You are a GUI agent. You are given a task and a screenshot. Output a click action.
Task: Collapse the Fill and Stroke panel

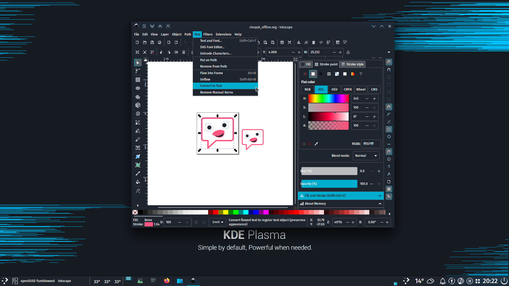click(380, 196)
